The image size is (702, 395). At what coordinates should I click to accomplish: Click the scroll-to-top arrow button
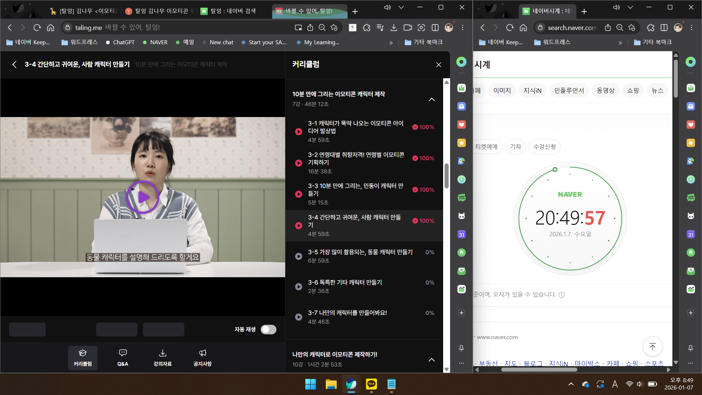point(652,346)
